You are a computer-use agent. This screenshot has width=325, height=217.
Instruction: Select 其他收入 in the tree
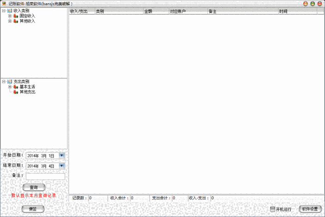27,21
